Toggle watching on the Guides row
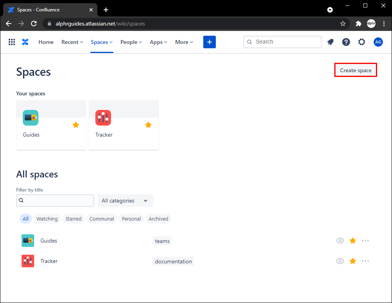The width and height of the screenshot is (392, 303). coord(340,241)
